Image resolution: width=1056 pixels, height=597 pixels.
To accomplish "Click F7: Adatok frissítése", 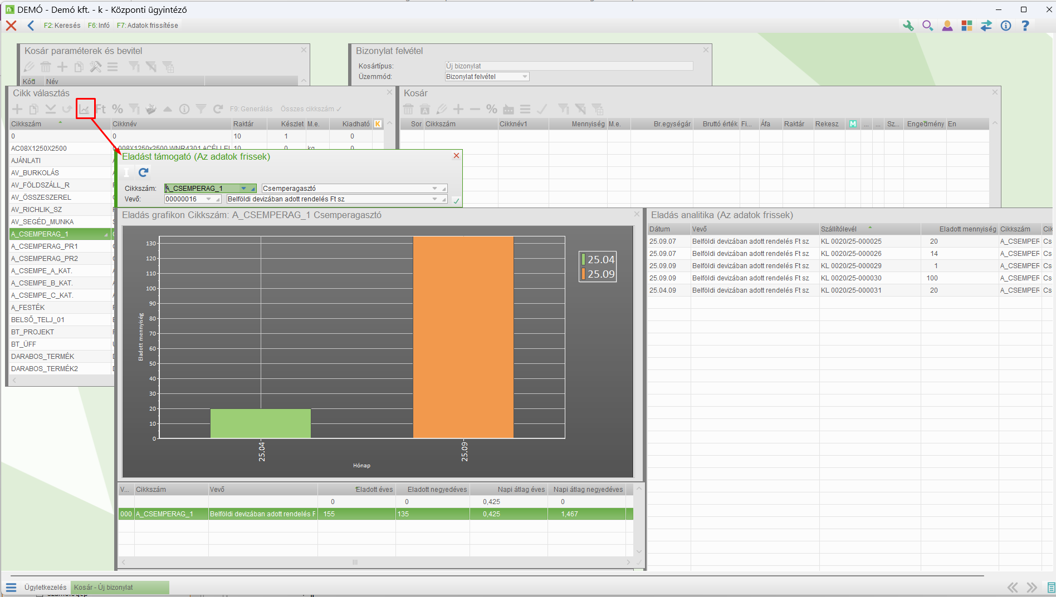I will pos(148,26).
